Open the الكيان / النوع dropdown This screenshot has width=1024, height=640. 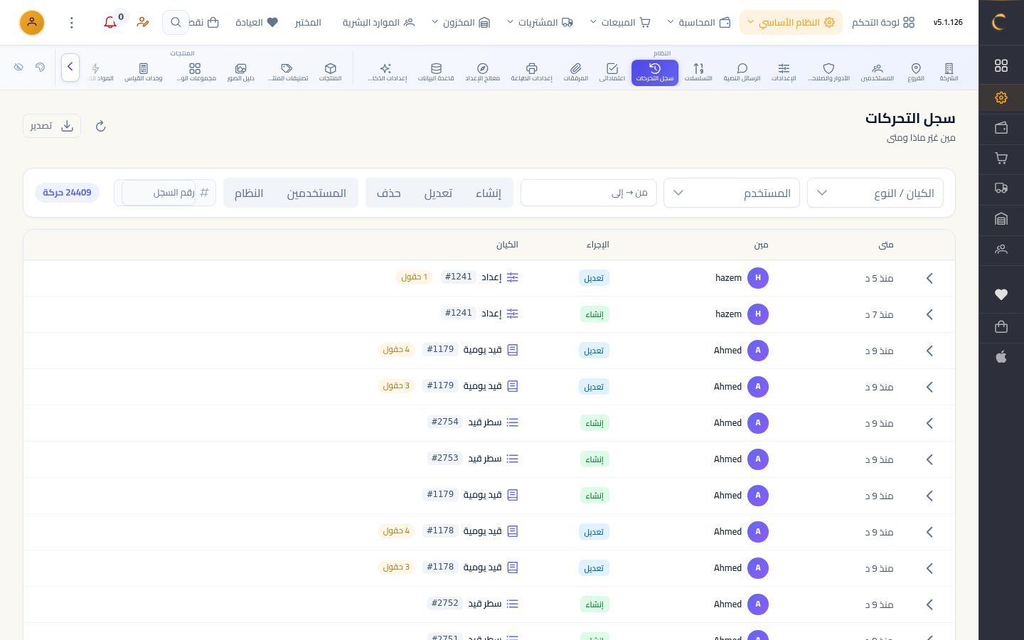point(875,193)
